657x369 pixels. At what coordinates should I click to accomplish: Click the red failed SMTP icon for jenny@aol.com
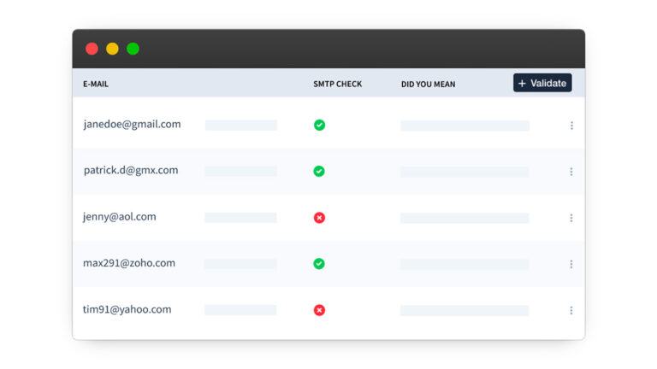coord(319,218)
